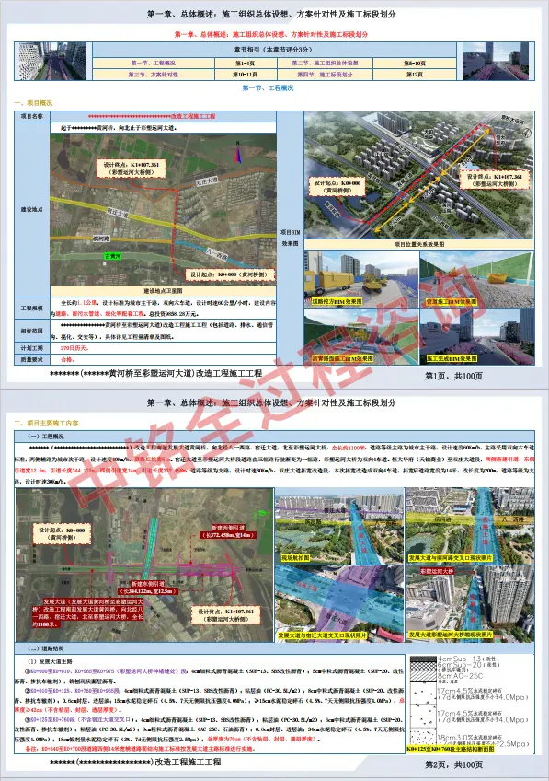Image resolution: width=549 pixels, height=781 pixels.
Task: Click the 章节指引（本章节评分3分） header row
Action: pyautogui.click(x=274, y=50)
